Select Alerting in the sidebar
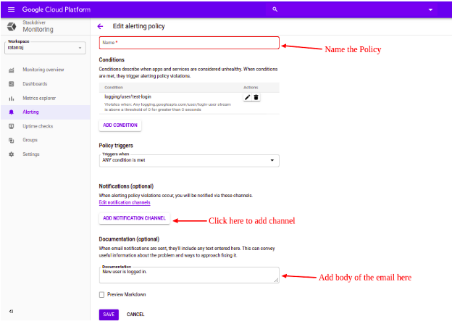This screenshot has height=324, width=452. [x=30, y=112]
